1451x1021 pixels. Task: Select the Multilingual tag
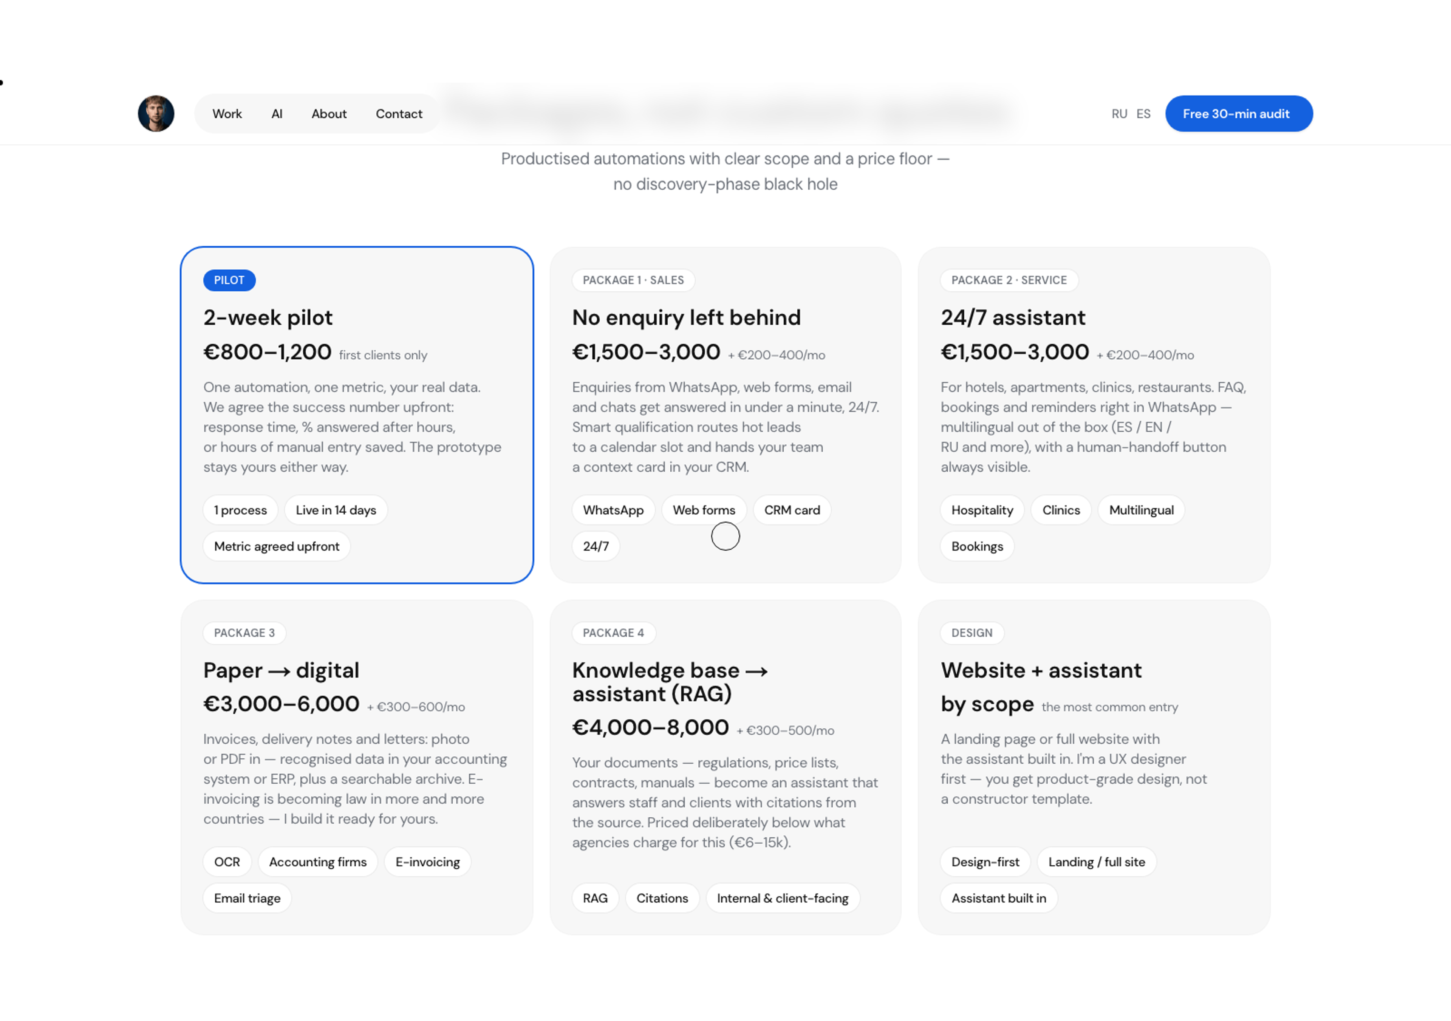(1141, 510)
